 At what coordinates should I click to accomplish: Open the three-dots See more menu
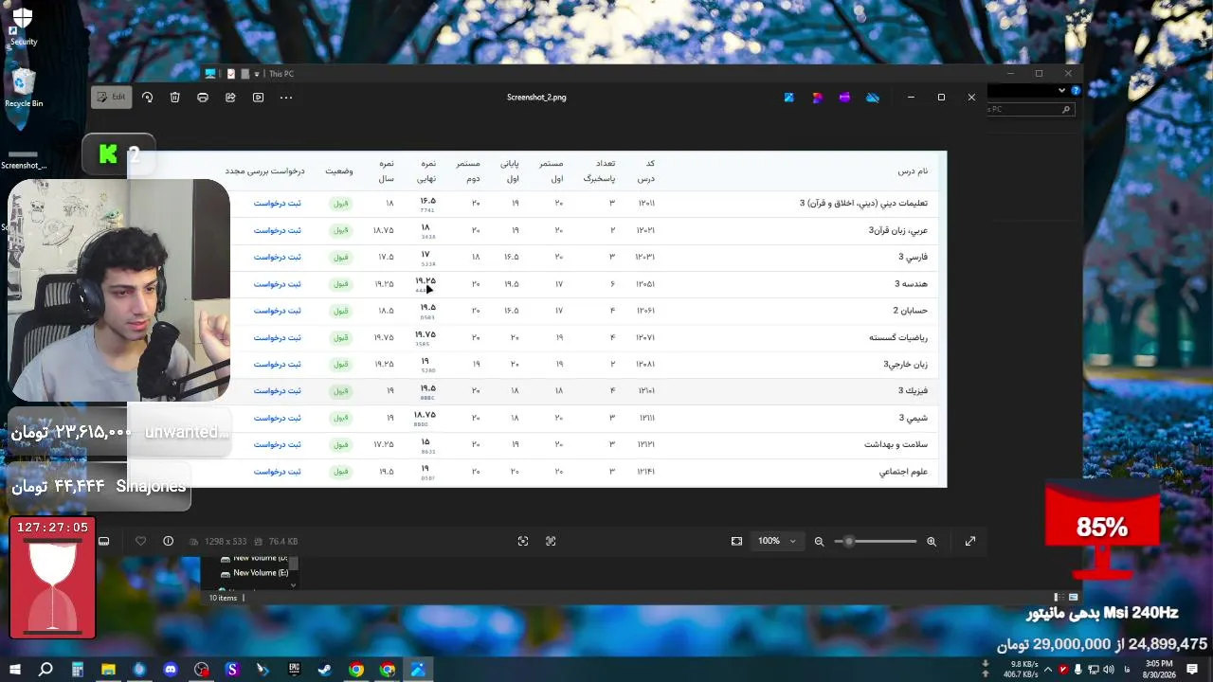tap(286, 97)
